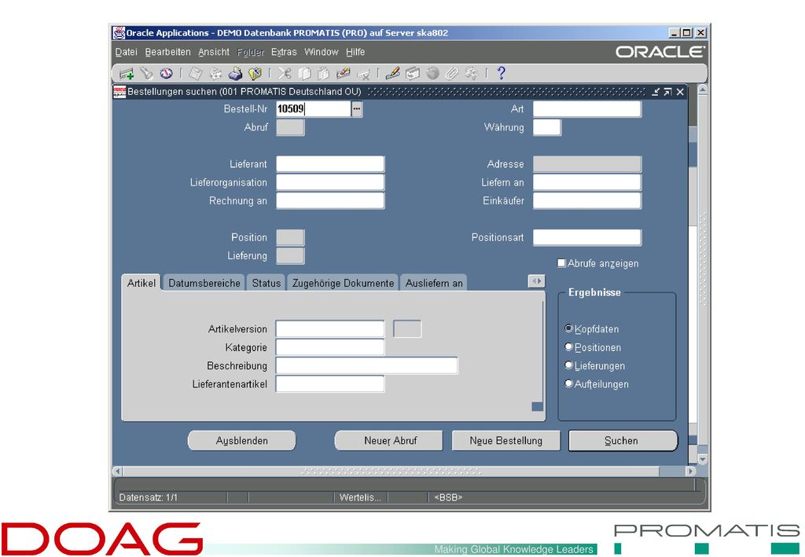Click the Edit Field pencil icon
The width and height of the screenshot is (805, 557).
(393, 73)
